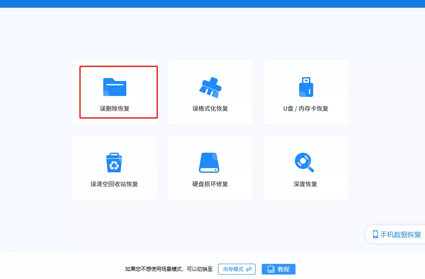The width and height of the screenshot is (425, 279).
Task: Click the recycle bin icon
Action: click(x=114, y=163)
